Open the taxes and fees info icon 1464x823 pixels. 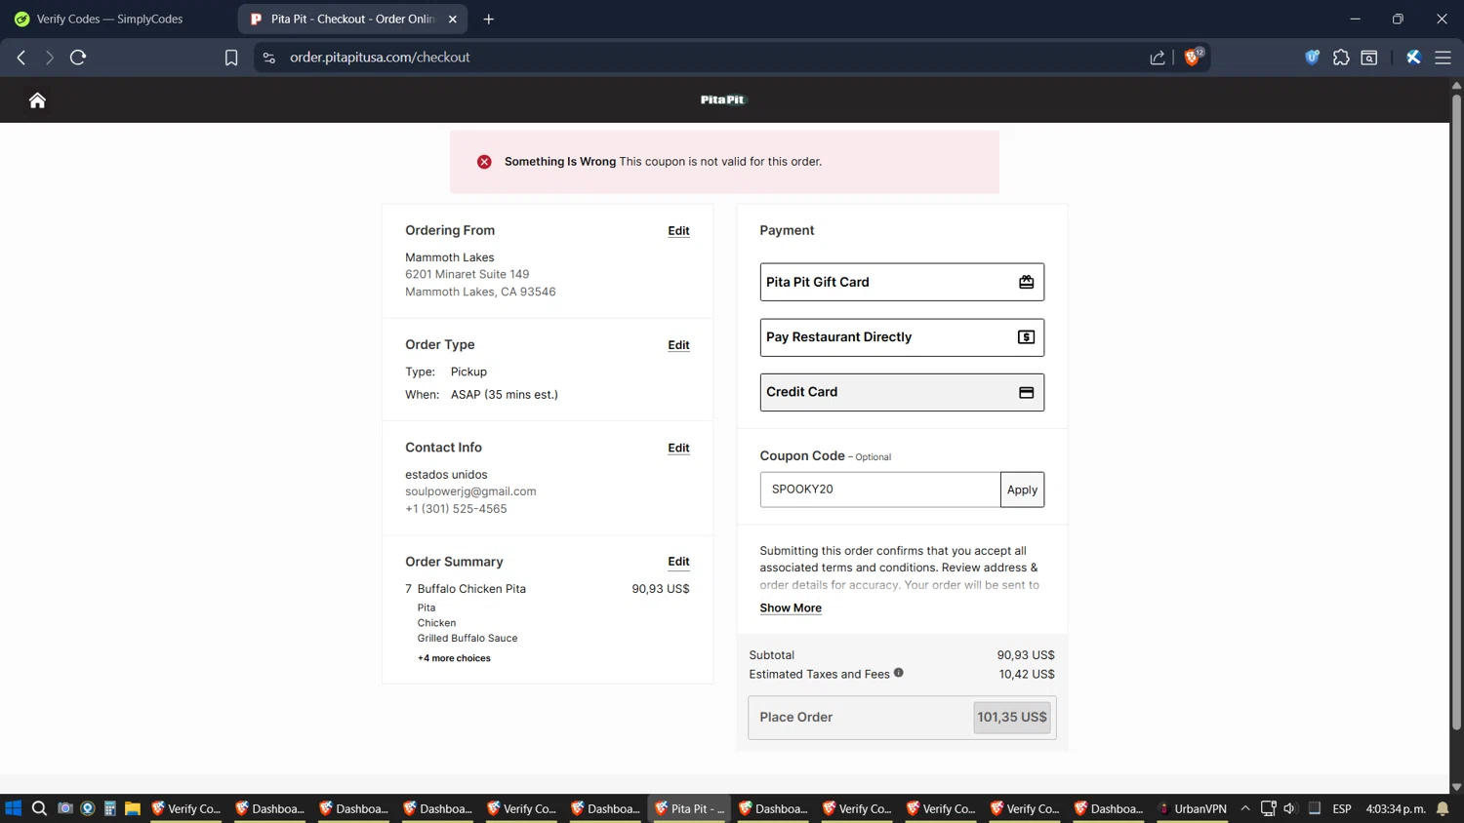[x=899, y=673]
